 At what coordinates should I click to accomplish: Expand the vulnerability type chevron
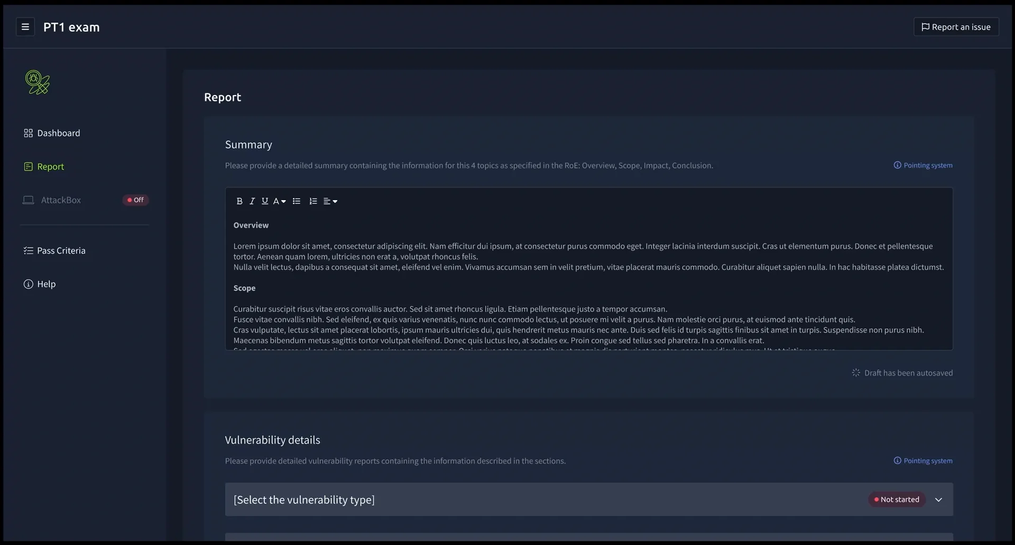point(938,500)
